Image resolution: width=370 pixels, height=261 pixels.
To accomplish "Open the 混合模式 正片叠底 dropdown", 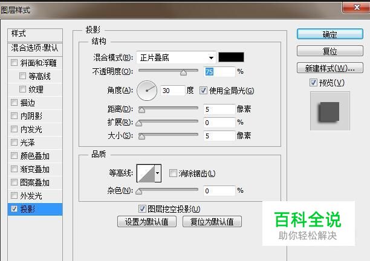I will tap(176, 57).
